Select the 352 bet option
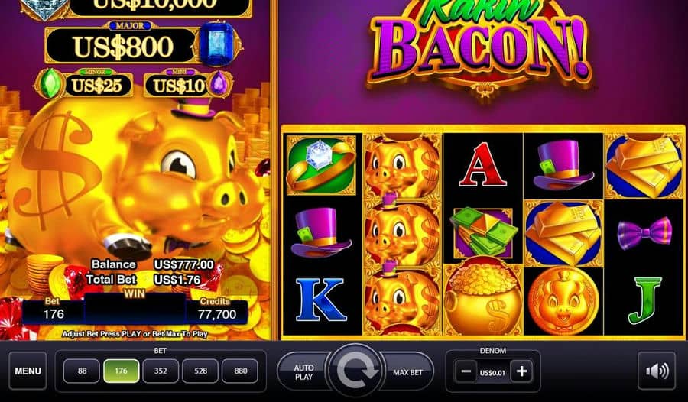 161,371
